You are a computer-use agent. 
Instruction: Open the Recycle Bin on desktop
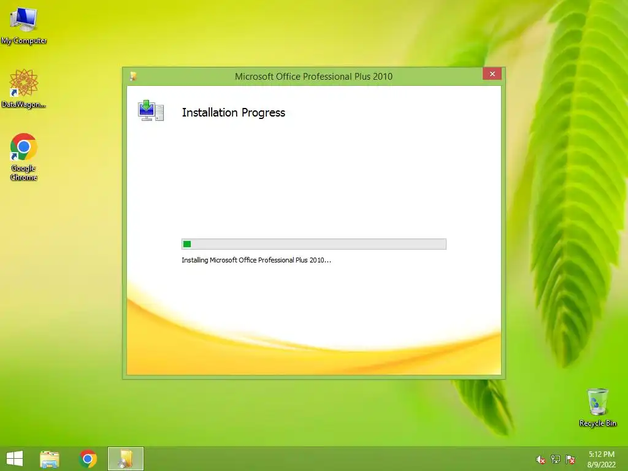click(x=597, y=407)
